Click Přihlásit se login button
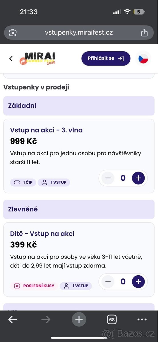Screen dimensions: 158x342 tap(106, 58)
